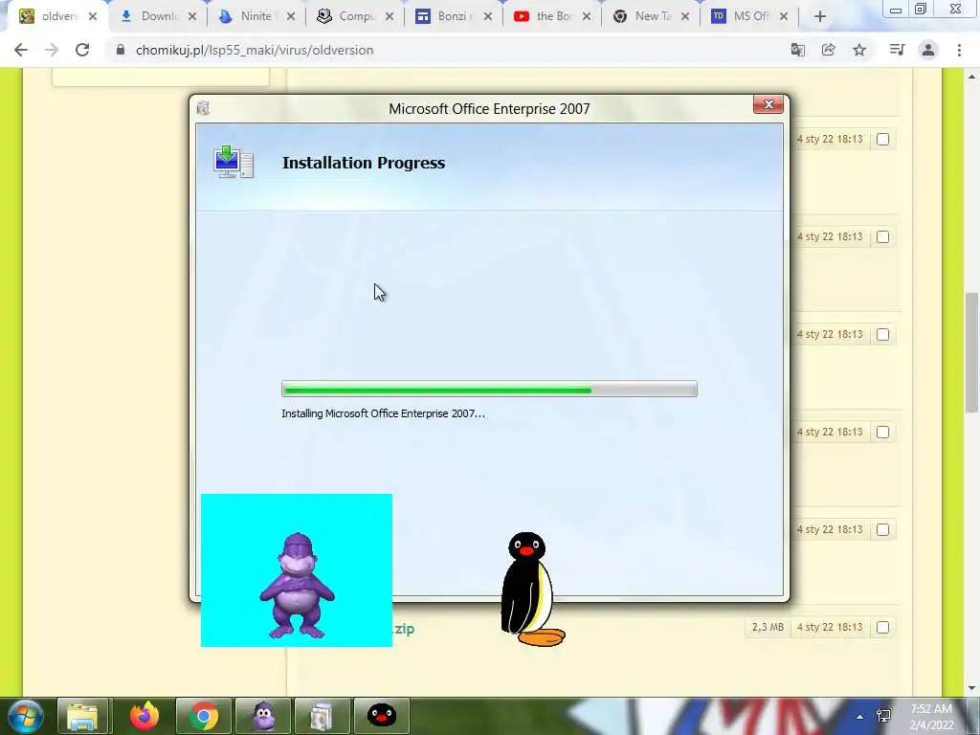Open the .zip file link
The height and width of the screenshot is (735, 980).
pyautogui.click(x=404, y=629)
